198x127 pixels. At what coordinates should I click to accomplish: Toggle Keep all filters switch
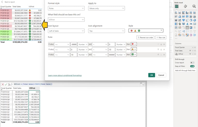192,66
